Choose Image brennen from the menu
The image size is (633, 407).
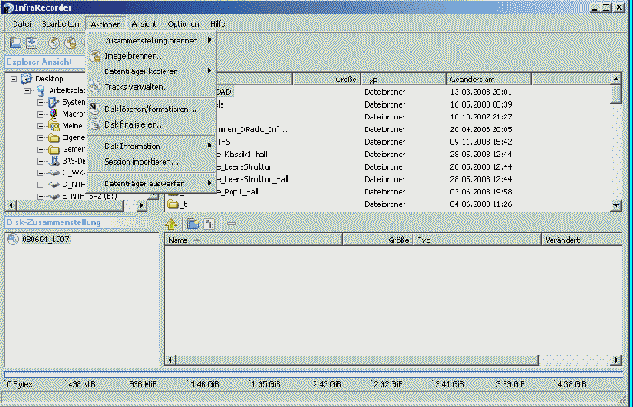132,56
